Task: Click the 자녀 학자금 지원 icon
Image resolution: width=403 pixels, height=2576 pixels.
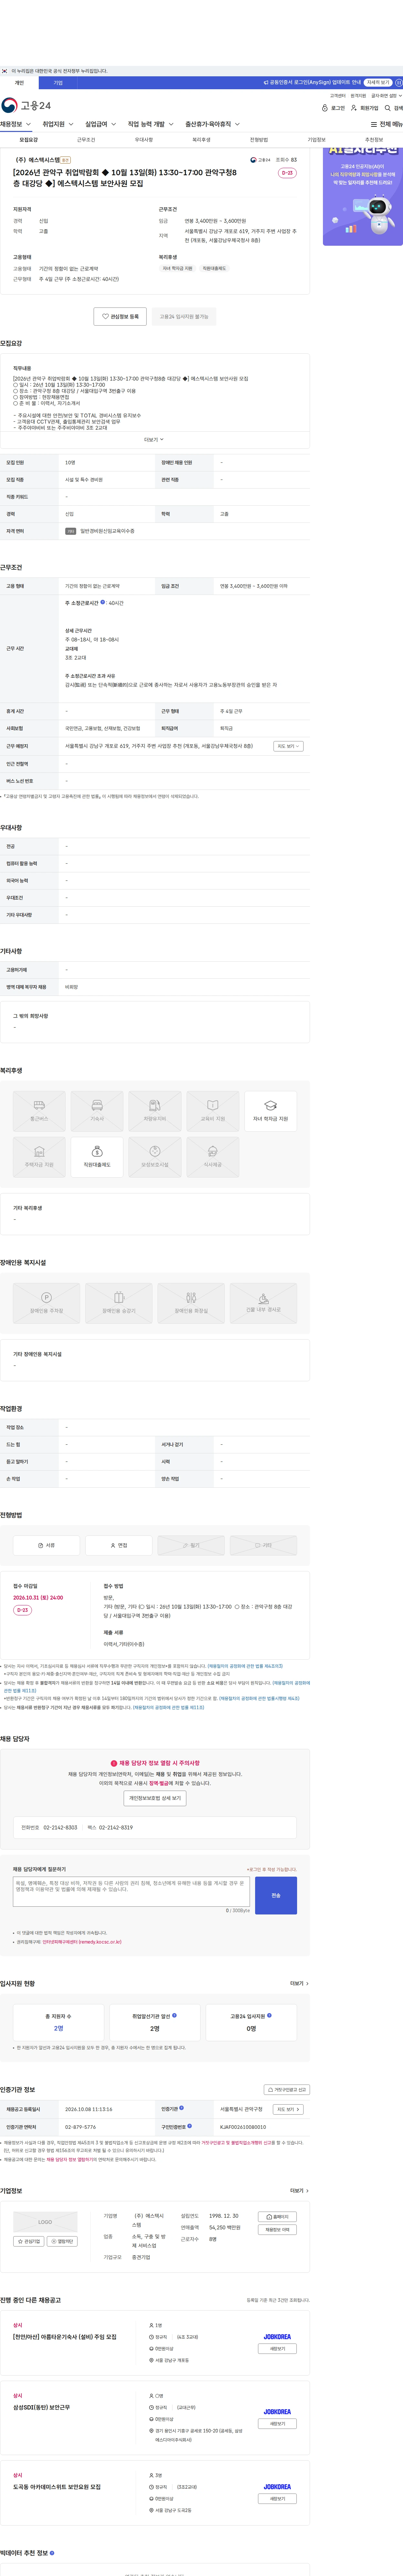Action: (x=270, y=1111)
